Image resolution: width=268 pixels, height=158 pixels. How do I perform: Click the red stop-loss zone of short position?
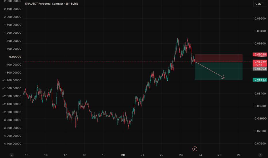219,58
